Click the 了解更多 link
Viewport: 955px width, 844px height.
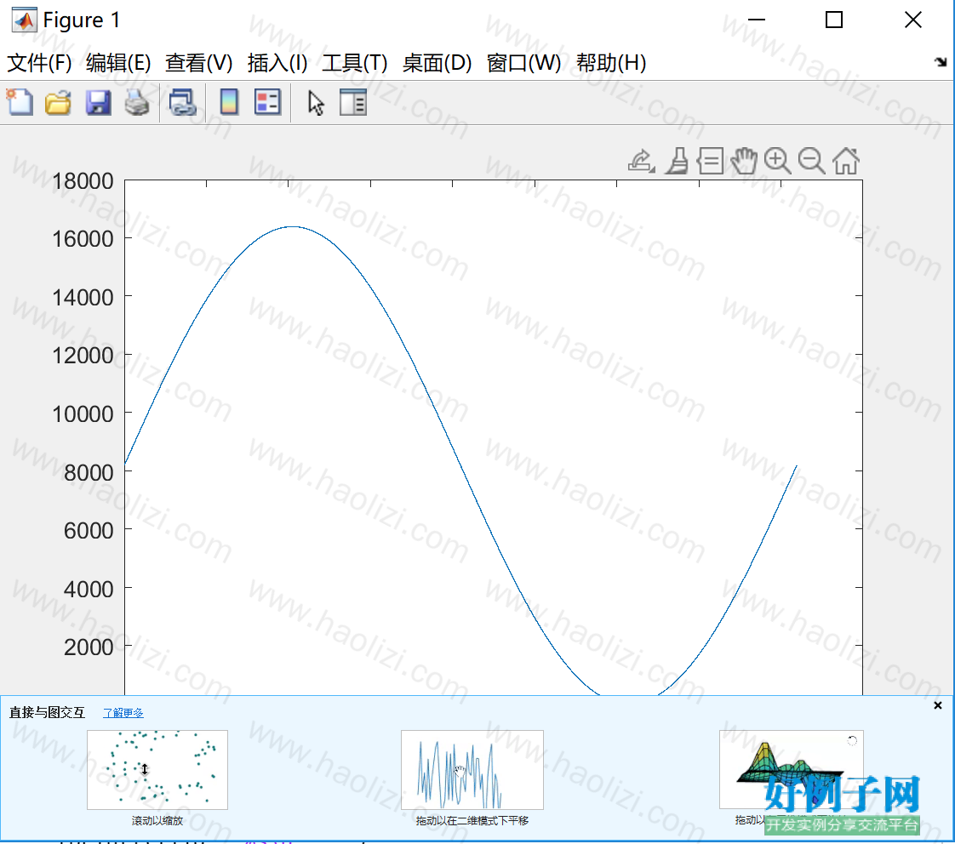(x=123, y=712)
